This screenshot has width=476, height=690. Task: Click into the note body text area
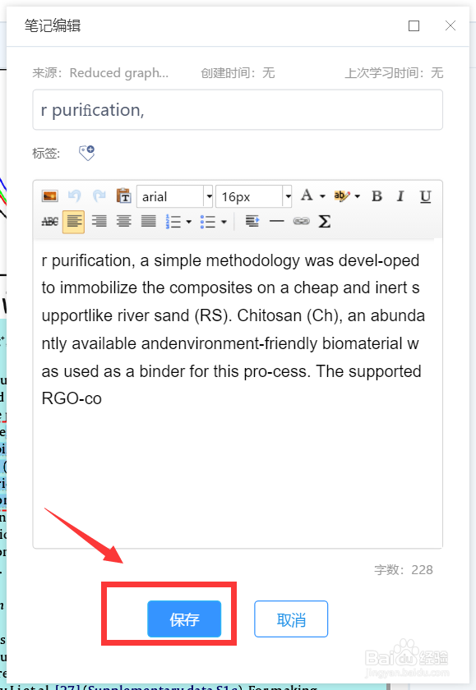(x=238, y=393)
